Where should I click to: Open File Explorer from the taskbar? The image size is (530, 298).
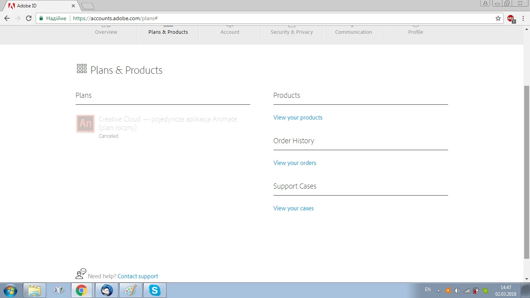pyautogui.click(x=34, y=290)
